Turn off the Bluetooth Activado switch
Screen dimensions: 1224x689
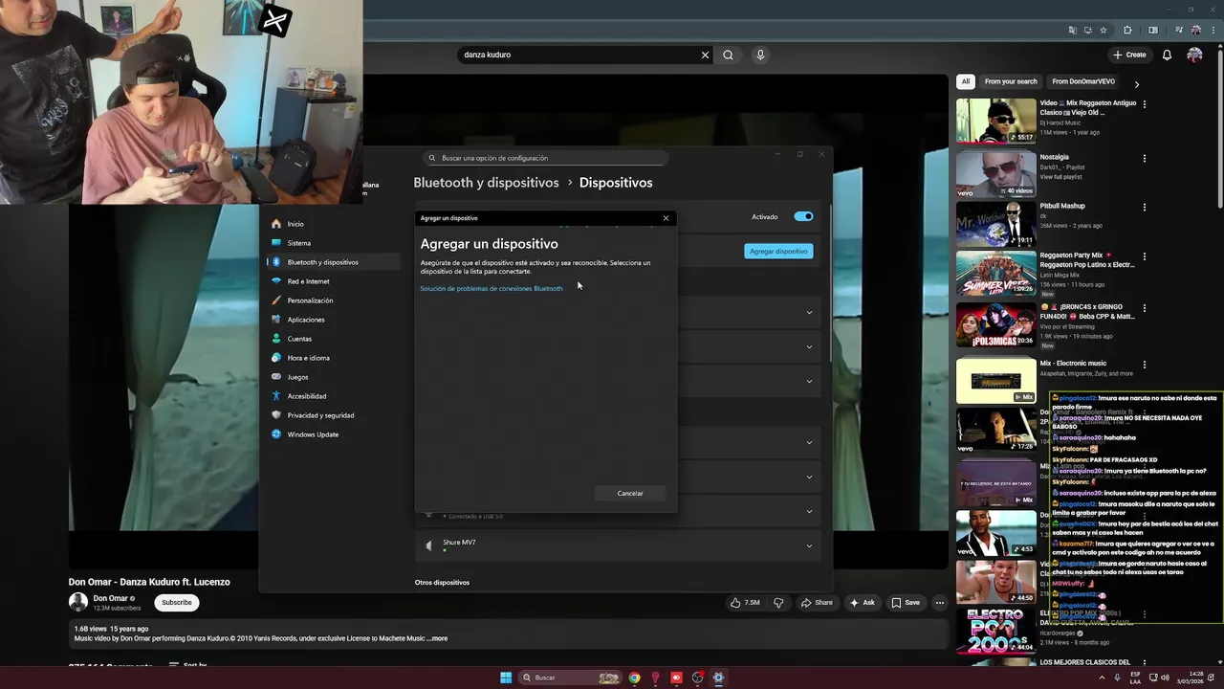(x=803, y=216)
